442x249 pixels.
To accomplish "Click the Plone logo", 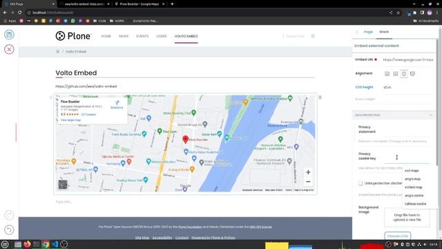I will point(73,36).
